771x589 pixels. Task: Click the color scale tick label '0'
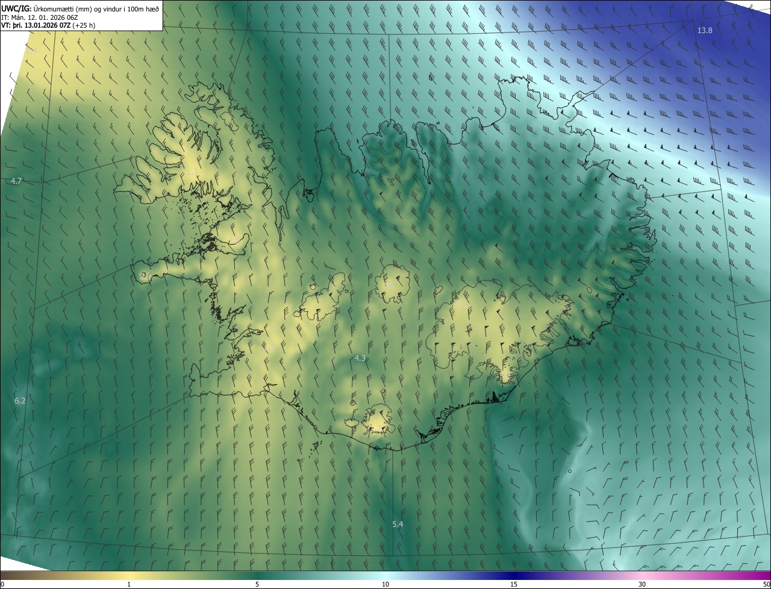click(2, 584)
